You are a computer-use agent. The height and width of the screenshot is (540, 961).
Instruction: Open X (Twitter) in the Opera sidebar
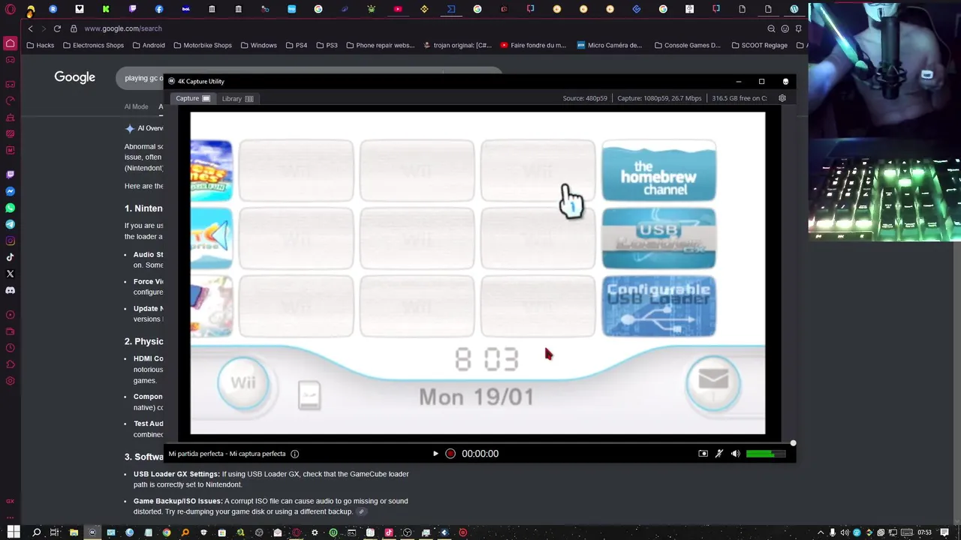click(x=11, y=274)
